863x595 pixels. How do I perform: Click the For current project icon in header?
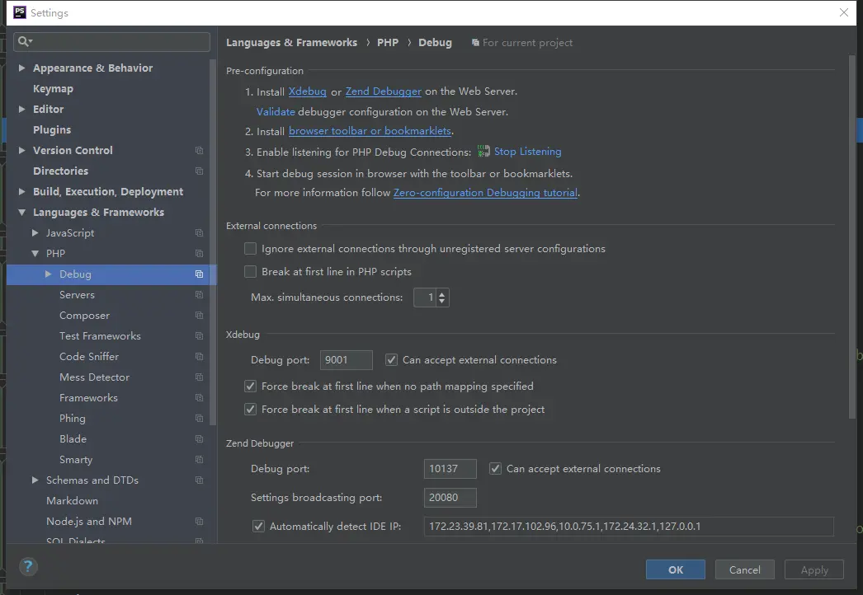pos(475,43)
